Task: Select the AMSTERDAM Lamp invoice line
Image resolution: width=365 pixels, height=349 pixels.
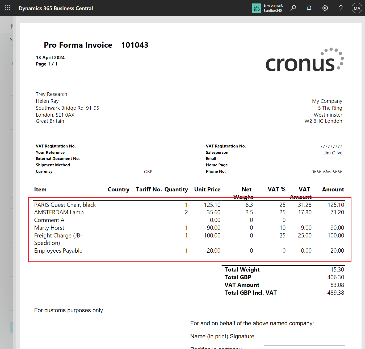Action: tap(59, 212)
